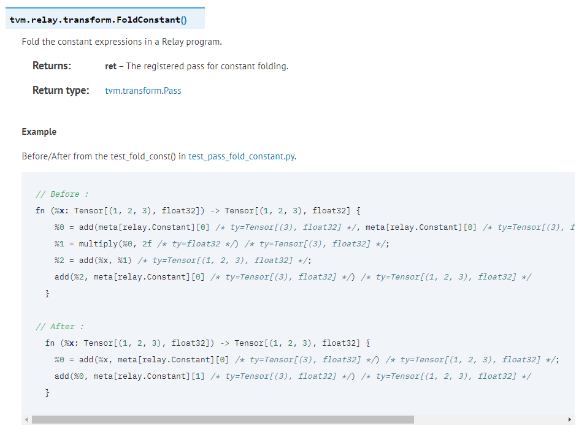Click 'Fold the constant expressions in a Relay program.' sentence

[121, 42]
